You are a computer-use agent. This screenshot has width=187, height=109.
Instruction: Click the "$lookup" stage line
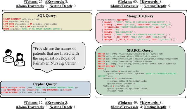point(137,25)
